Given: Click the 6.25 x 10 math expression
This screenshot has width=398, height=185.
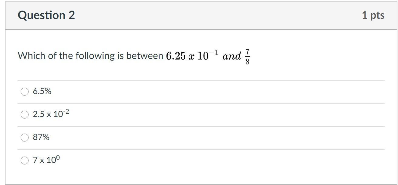Looking at the screenshot, I should pyautogui.click(x=187, y=57).
